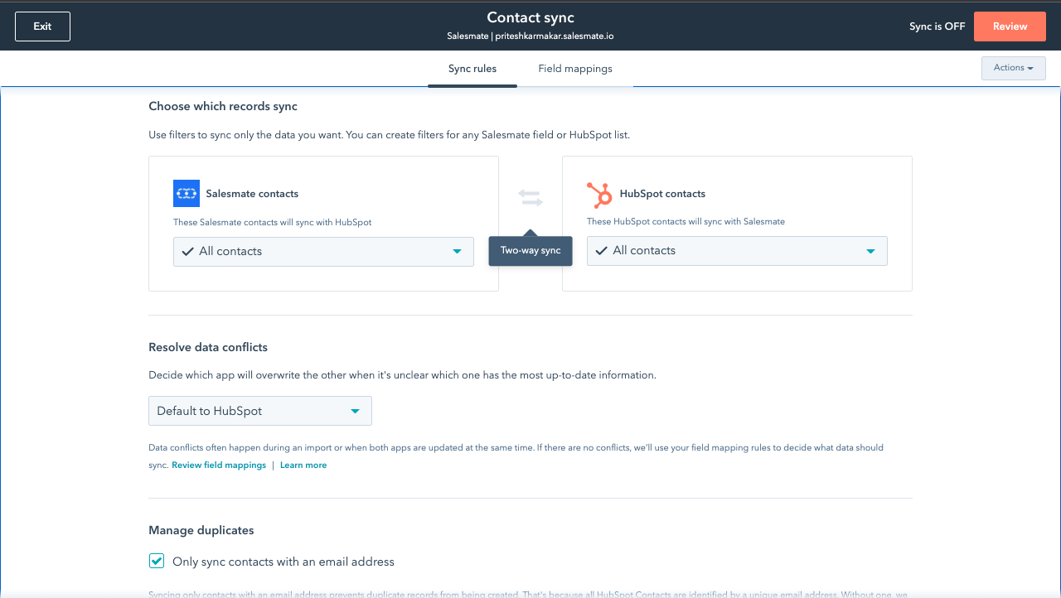Click 'These HubSpot contacts will sync with Salesmate'
The height and width of the screenshot is (598, 1061).
pos(686,221)
